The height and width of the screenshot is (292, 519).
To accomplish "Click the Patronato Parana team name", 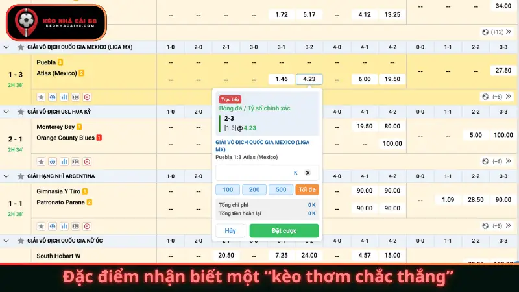I will pos(60,202).
